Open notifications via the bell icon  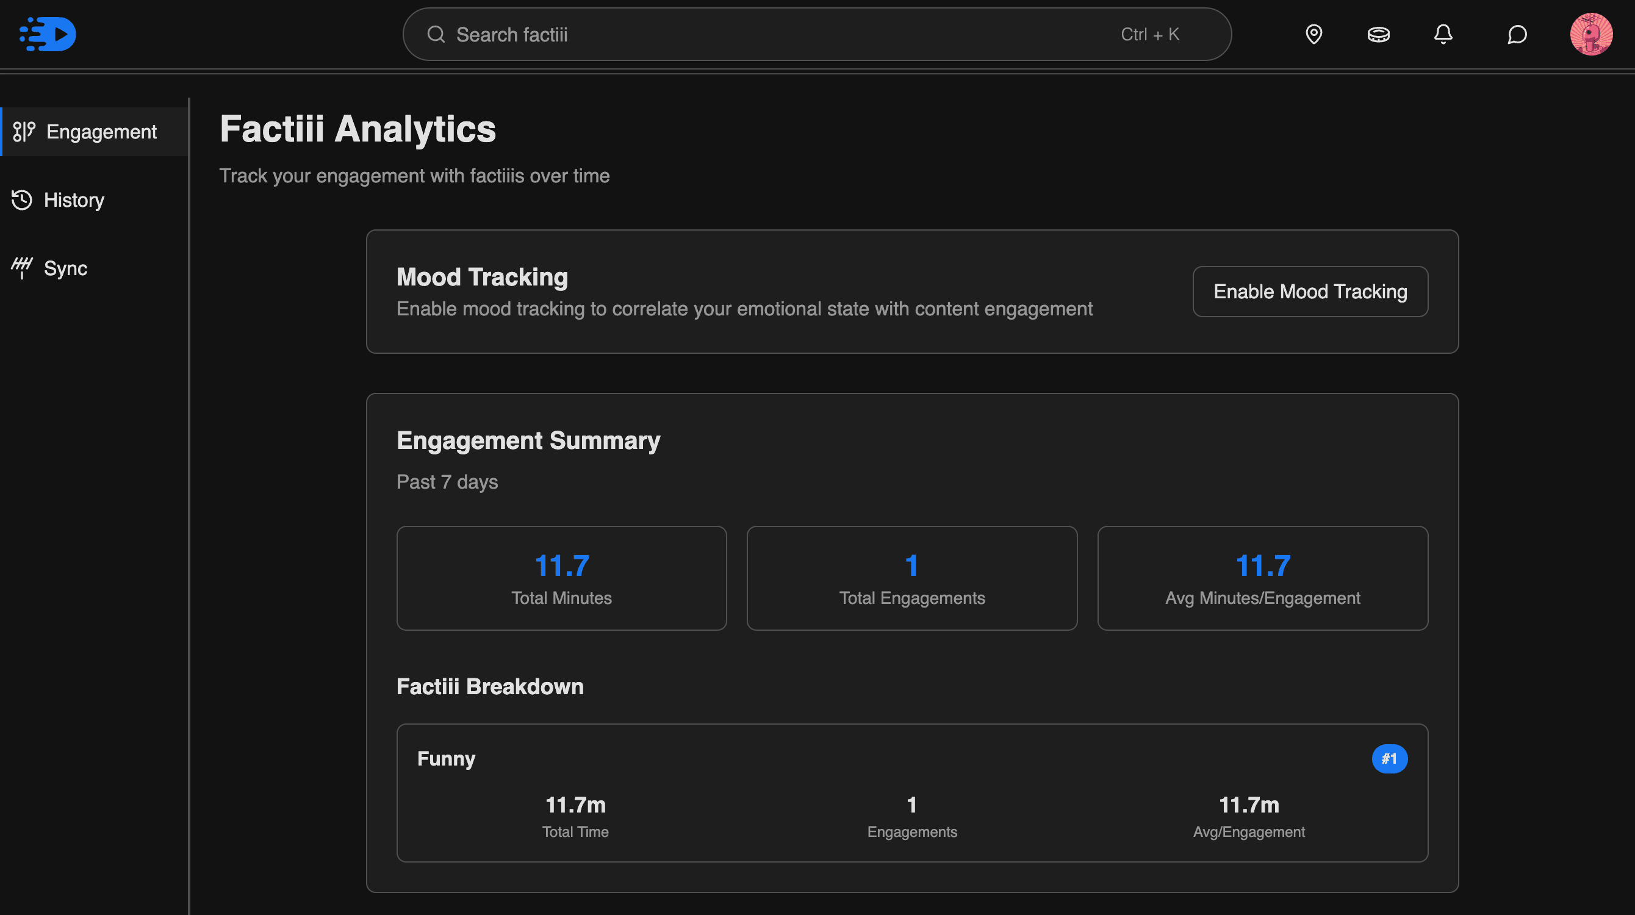point(1443,34)
